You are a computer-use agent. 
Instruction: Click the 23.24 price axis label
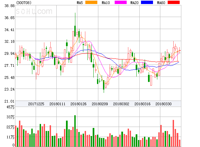click(x=9, y=89)
